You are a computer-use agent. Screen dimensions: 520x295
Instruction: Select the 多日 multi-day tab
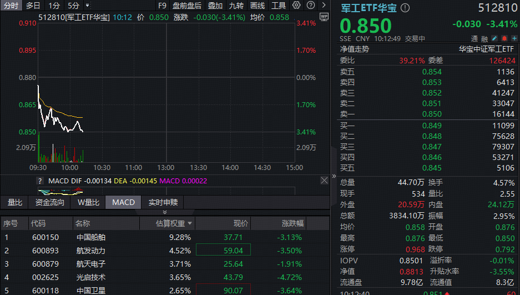(x=33, y=6)
